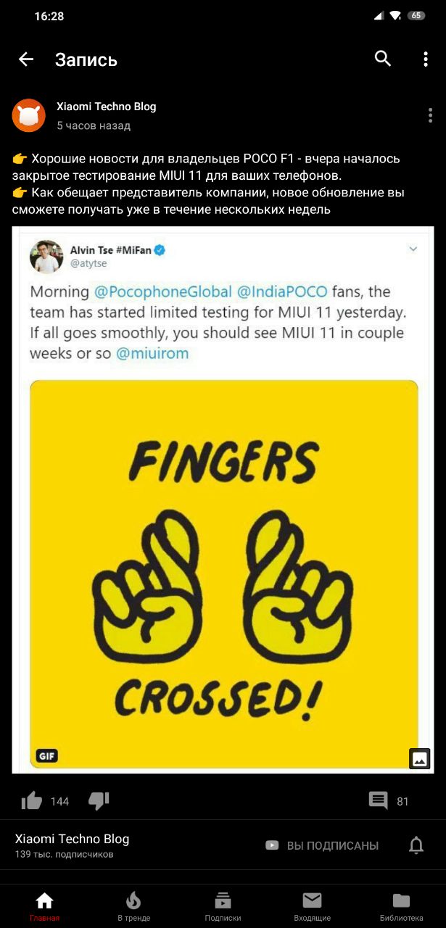446x928 pixels.
Task: Switch to the В тренде tab
Action: coord(134,906)
